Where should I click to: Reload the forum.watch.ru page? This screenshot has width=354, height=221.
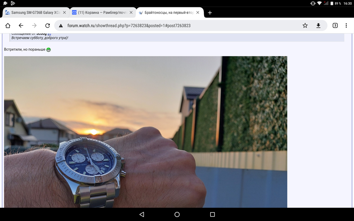(x=48, y=26)
